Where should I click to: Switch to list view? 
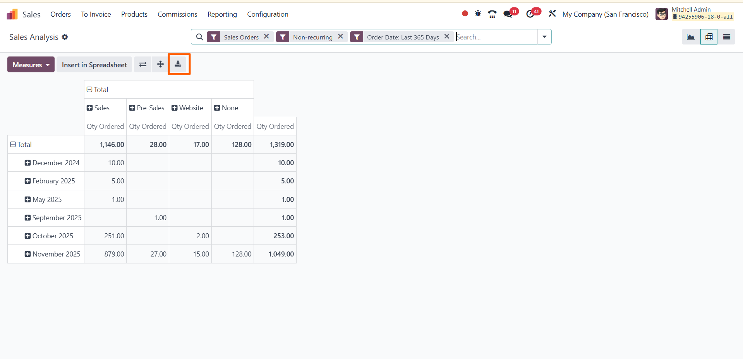[x=726, y=37]
